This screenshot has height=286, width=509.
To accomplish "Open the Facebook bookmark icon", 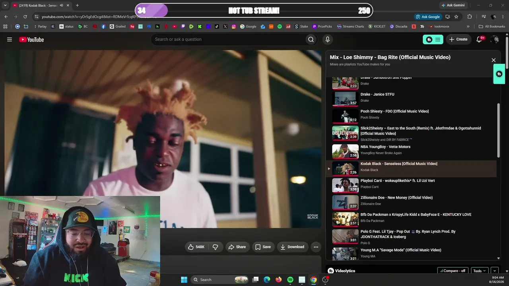I will [103, 27].
